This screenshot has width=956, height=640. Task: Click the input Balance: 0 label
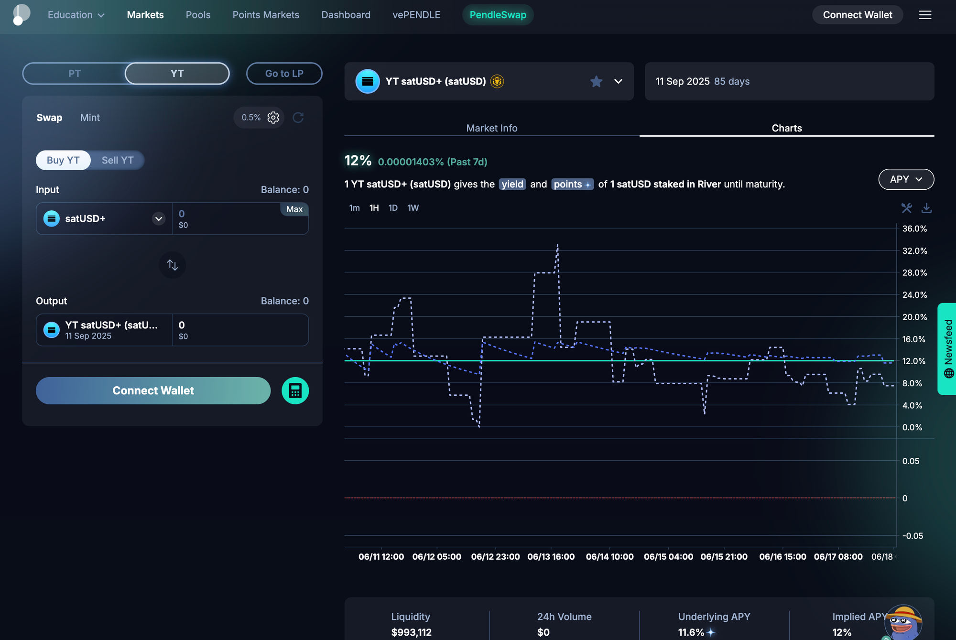[284, 190]
